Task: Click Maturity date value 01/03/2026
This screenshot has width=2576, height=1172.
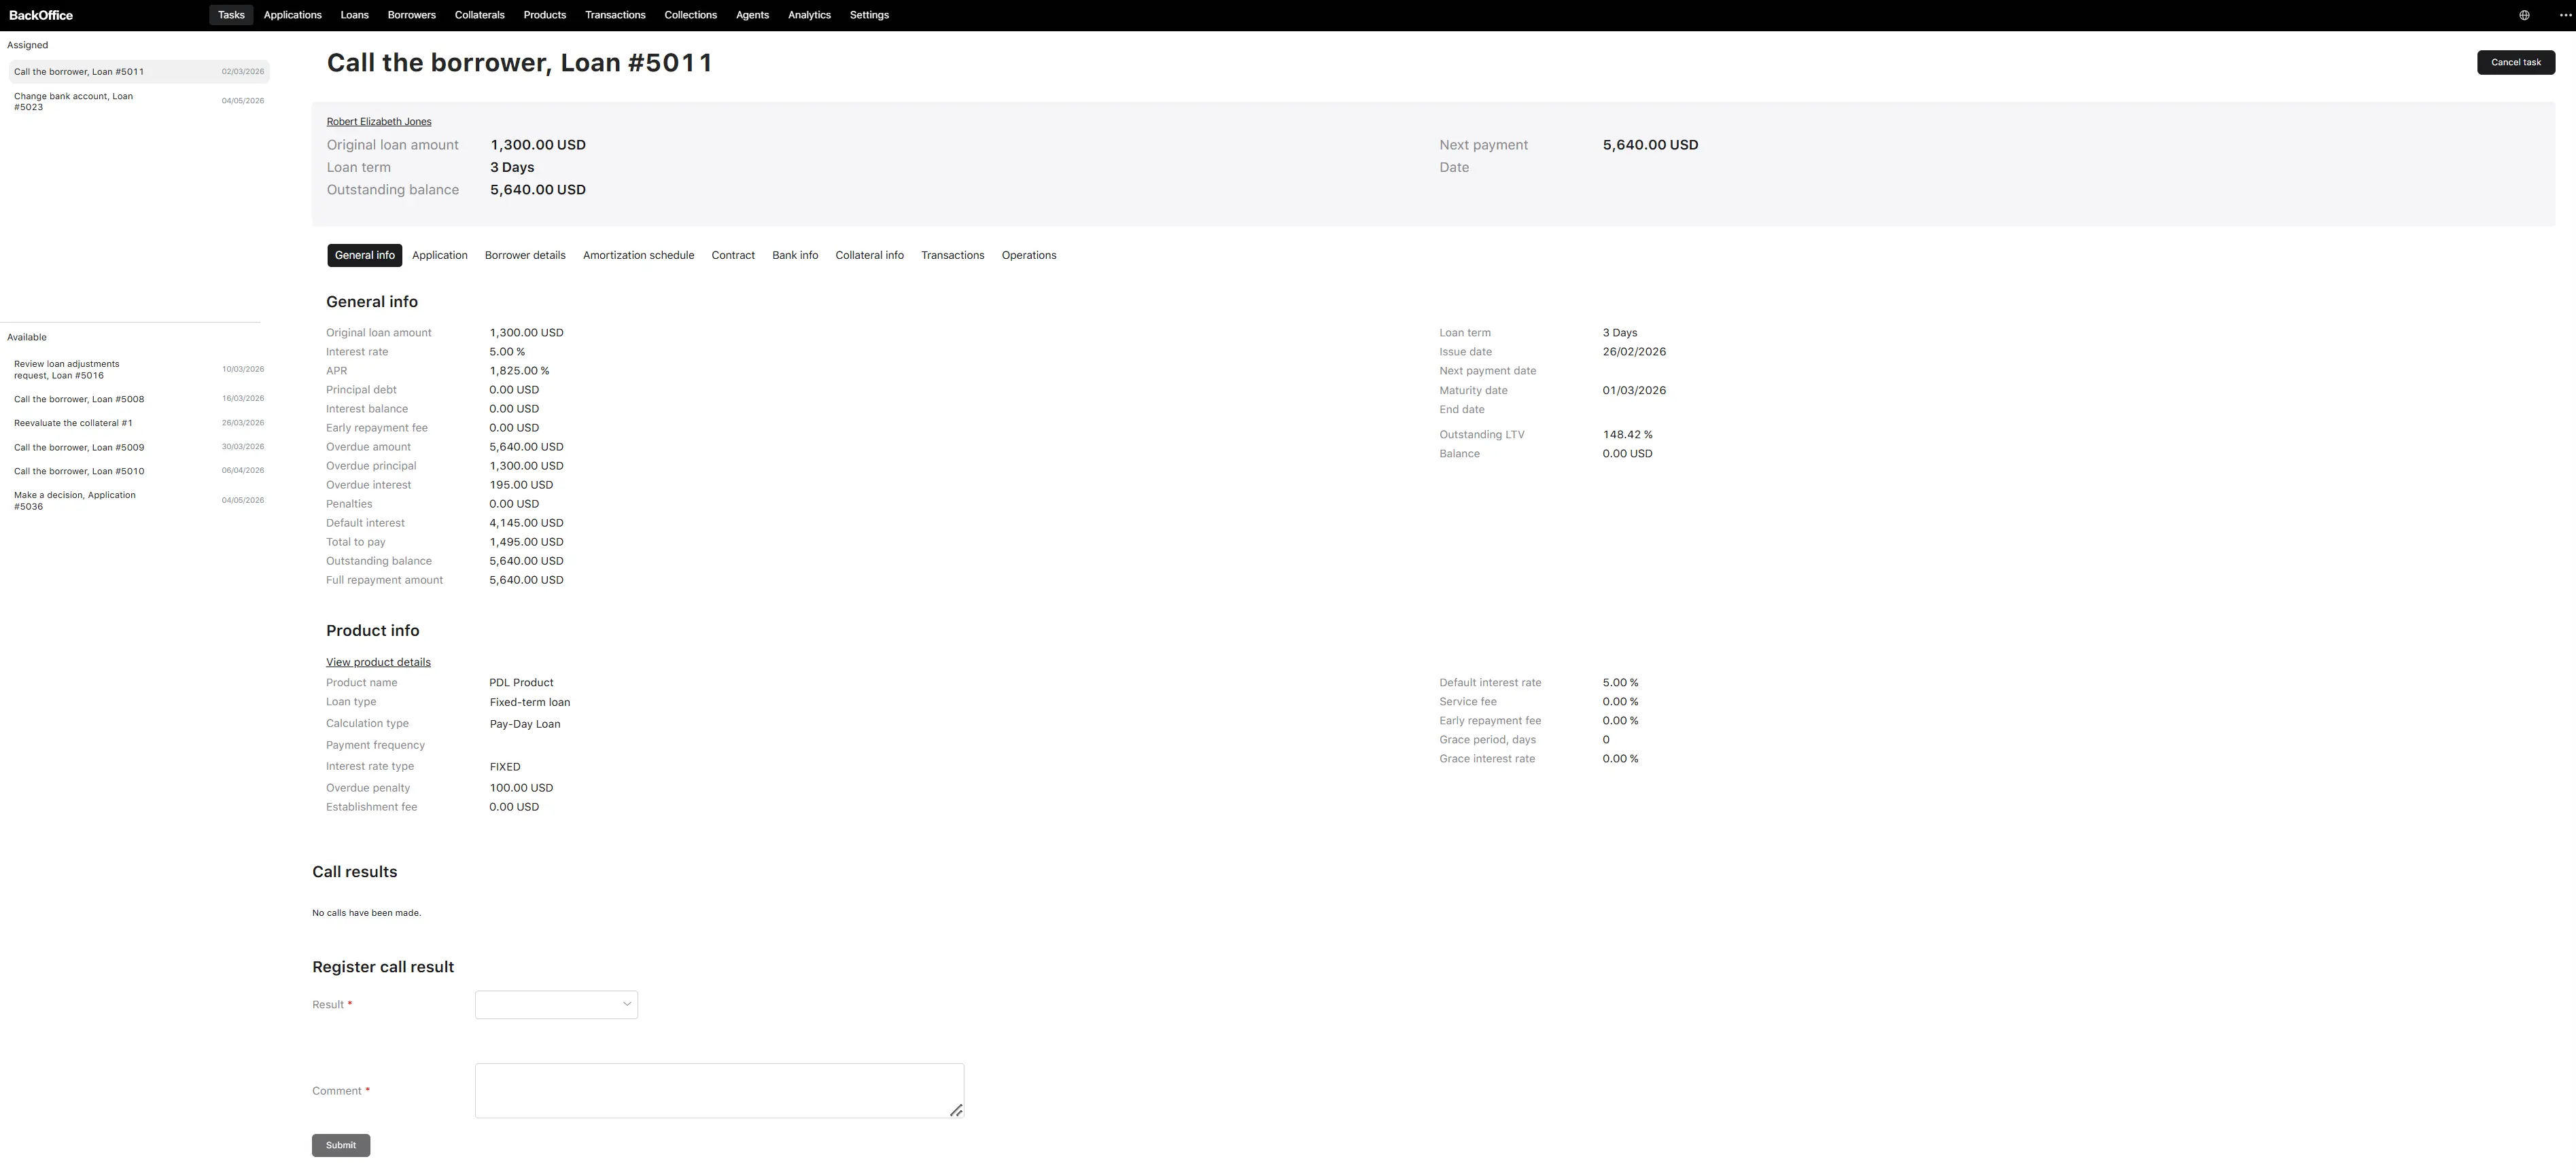Action: 1634,391
